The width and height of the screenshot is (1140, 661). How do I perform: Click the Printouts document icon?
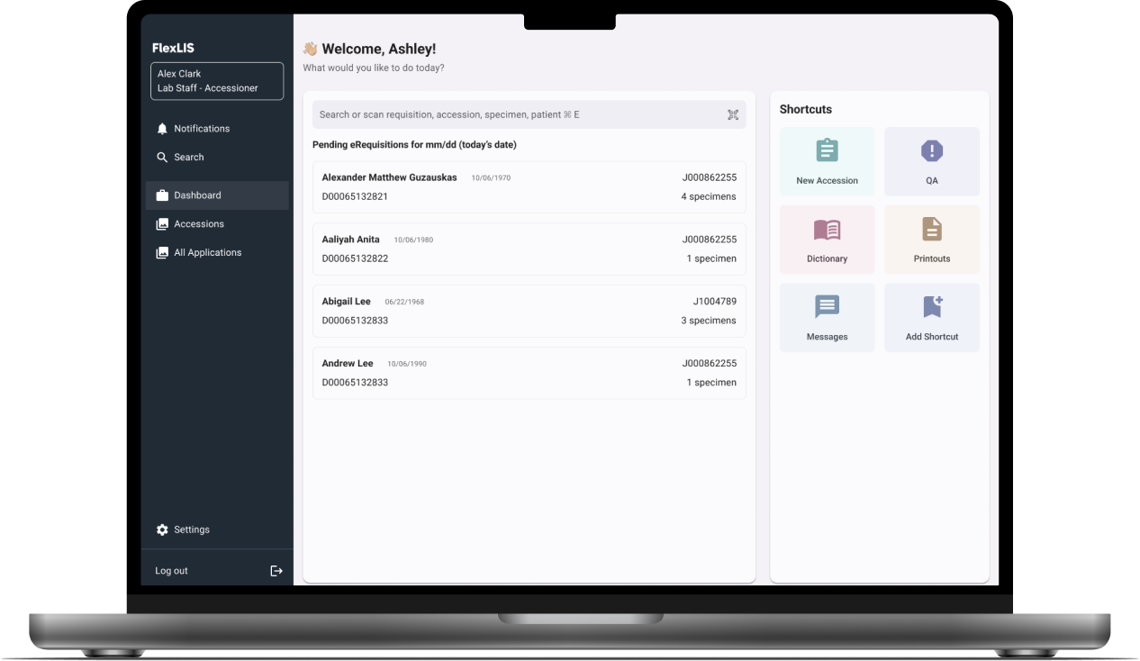click(932, 230)
